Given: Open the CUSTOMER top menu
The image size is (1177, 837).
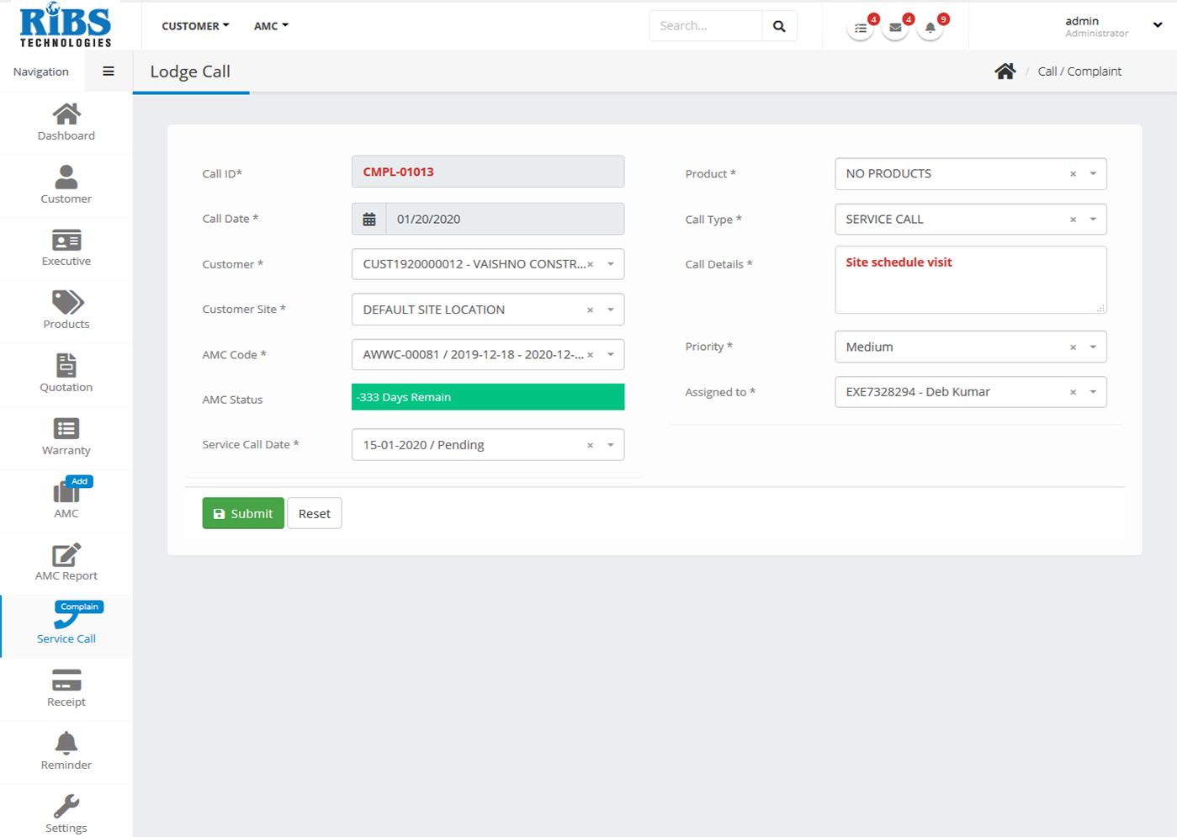Looking at the screenshot, I should [x=195, y=26].
